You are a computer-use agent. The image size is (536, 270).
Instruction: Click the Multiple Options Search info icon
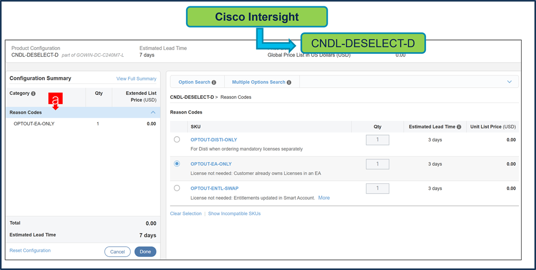[x=289, y=82]
